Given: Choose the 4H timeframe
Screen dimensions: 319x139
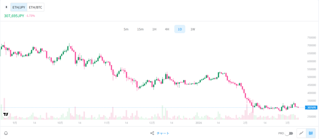Looking at the screenshot, I should point(167,29).
